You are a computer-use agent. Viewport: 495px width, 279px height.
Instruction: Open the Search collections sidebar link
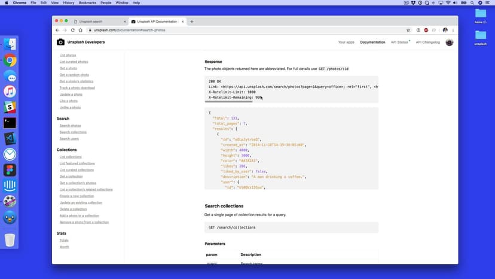point(73,132)
